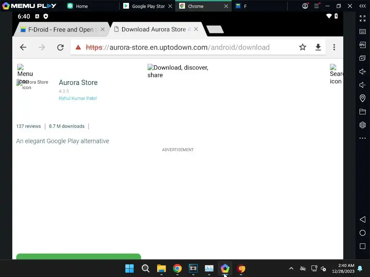Open Windows taskbar search
The image size is (370, 277).
(x=145, y=268)
